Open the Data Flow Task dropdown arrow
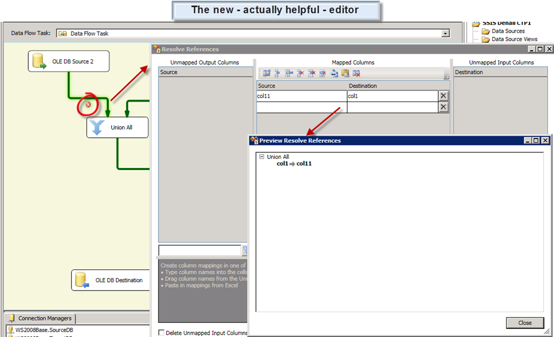This screenshot has height=337, width=554. tap(446, 33)
